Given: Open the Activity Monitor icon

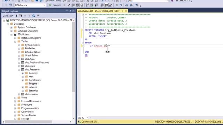Looking at the screenshot, I should (x=38, y=16).
